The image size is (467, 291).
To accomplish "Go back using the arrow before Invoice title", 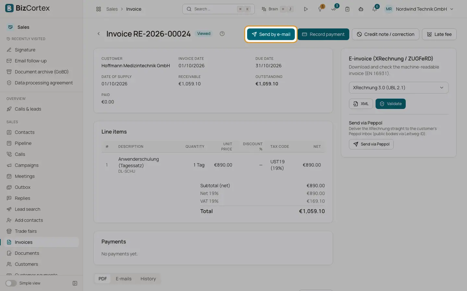I will point(99,34).
